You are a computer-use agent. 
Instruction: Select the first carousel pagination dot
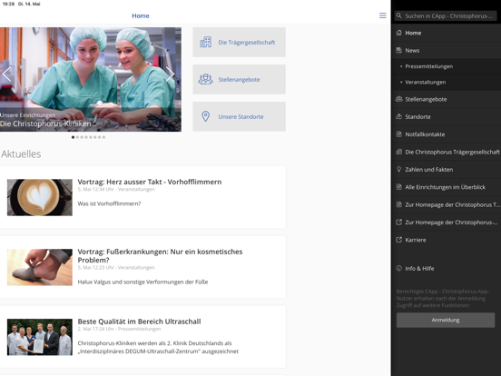coord(74,137)
